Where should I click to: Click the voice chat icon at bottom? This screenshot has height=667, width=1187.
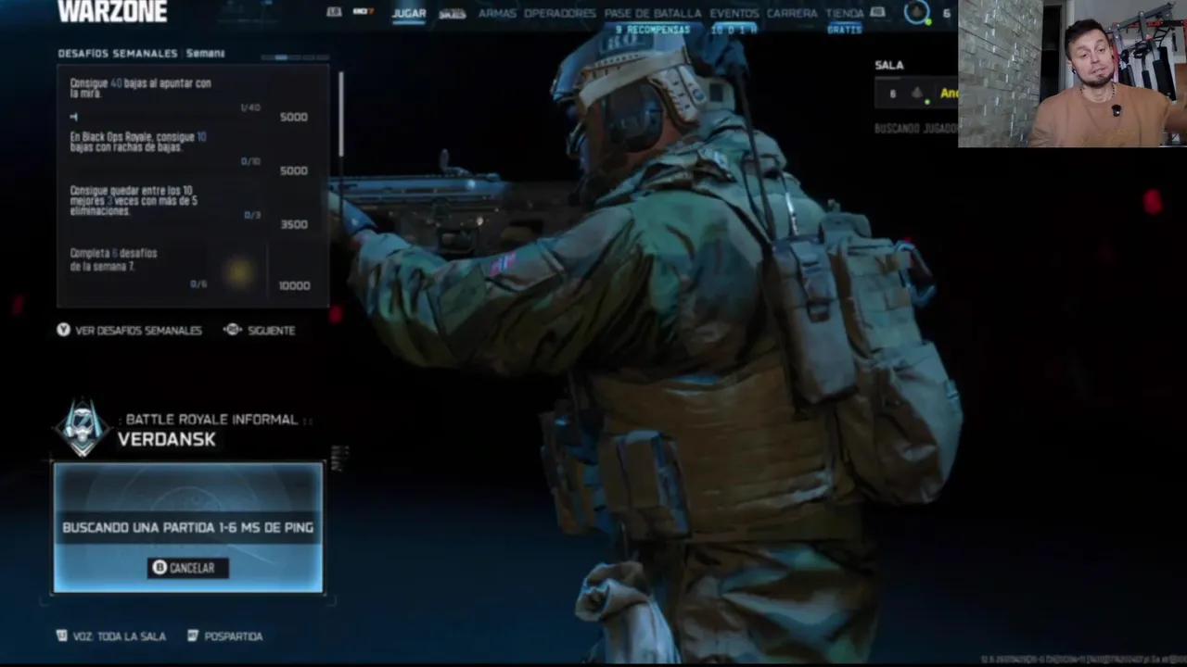tap(62, 636)
